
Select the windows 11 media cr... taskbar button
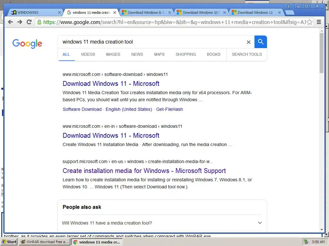point(97,242)
